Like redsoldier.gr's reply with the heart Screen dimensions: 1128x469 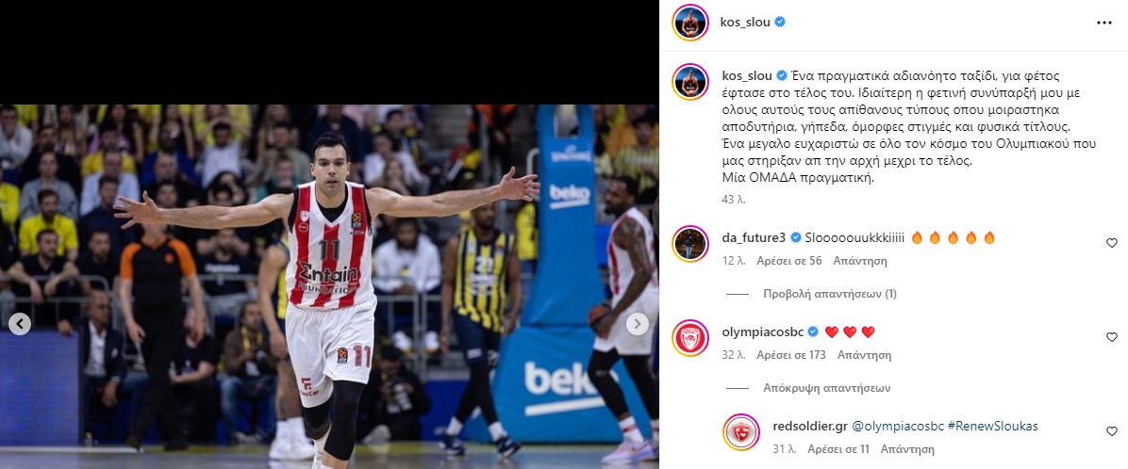pyautogui.click(x=1111, y=431)
